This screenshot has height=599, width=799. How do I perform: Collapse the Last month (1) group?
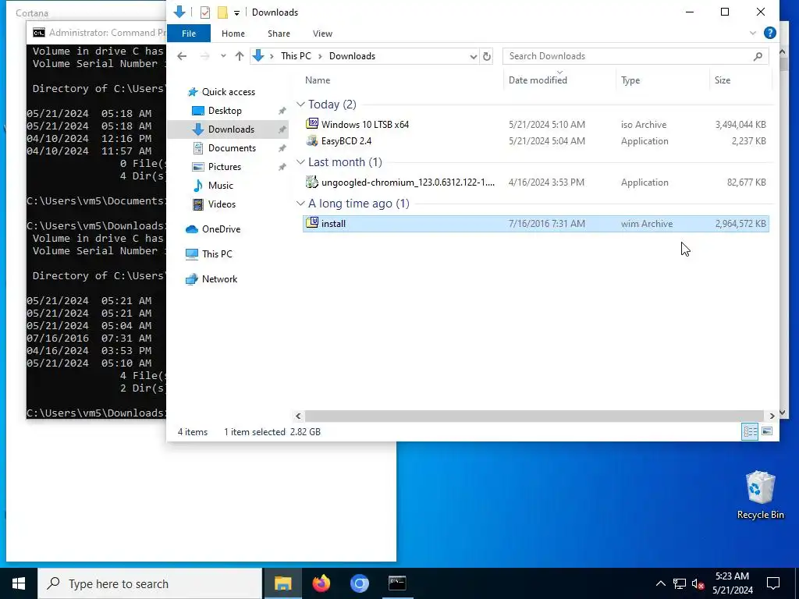[x=300, y=162]
